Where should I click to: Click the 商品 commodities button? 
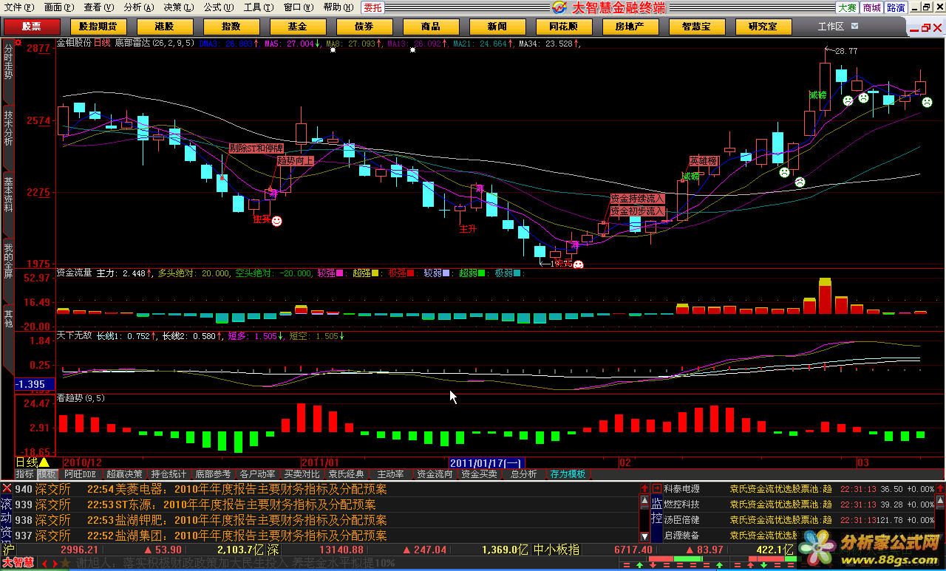[430, 27]
